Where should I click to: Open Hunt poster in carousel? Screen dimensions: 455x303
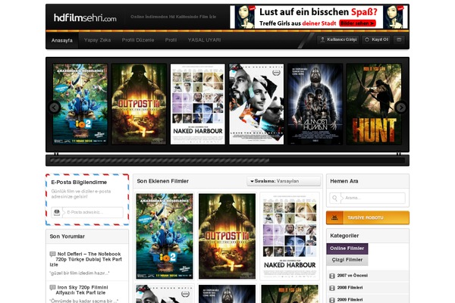coord(374,104)
